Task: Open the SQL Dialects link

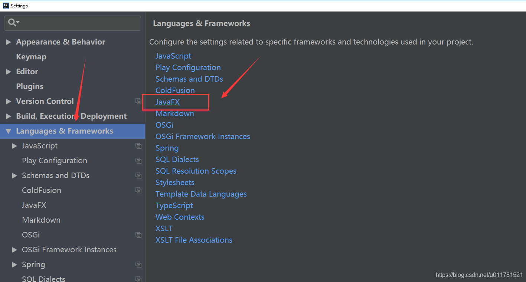Action: point(177,160)
